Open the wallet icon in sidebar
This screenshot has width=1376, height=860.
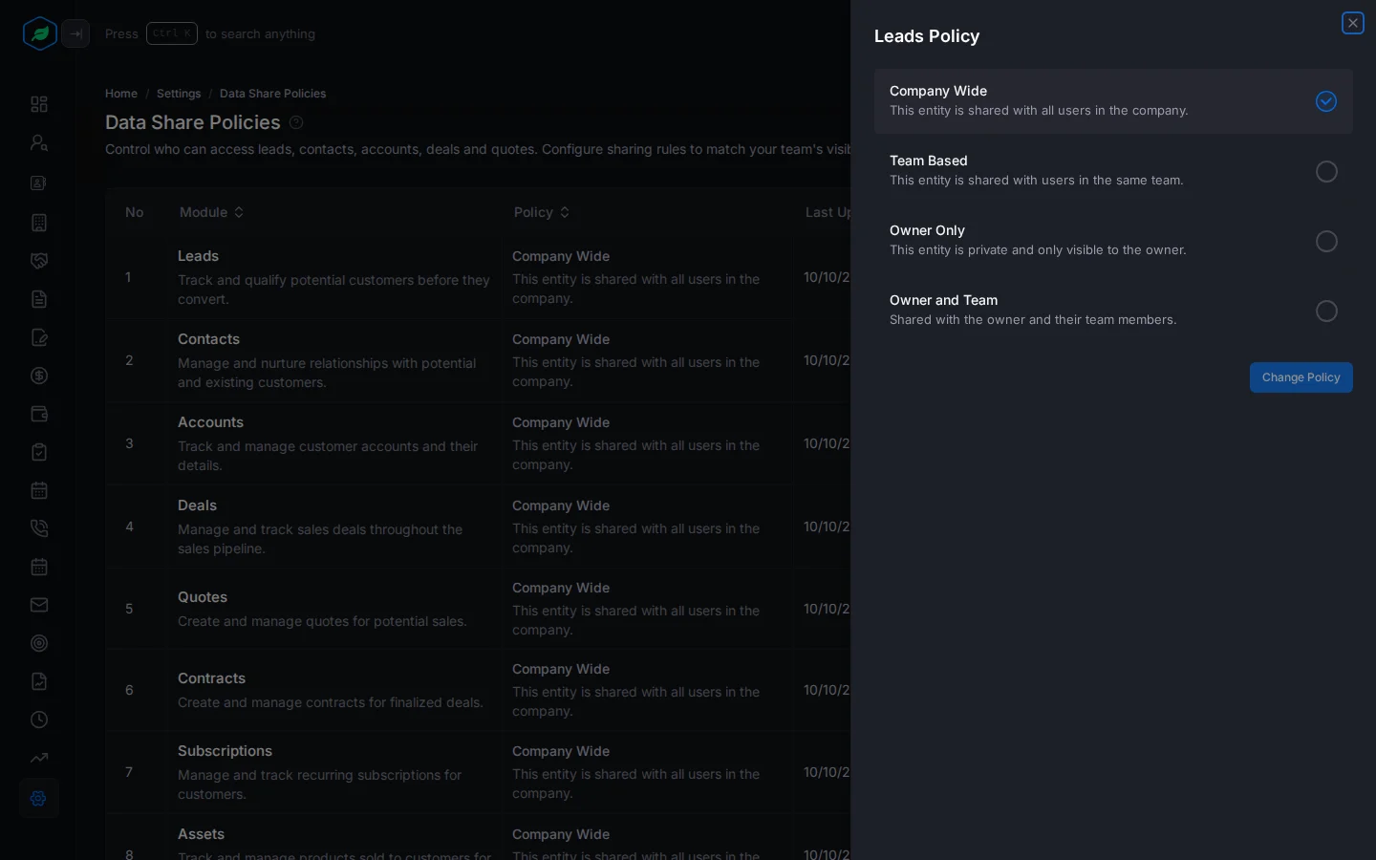point(39,414)
